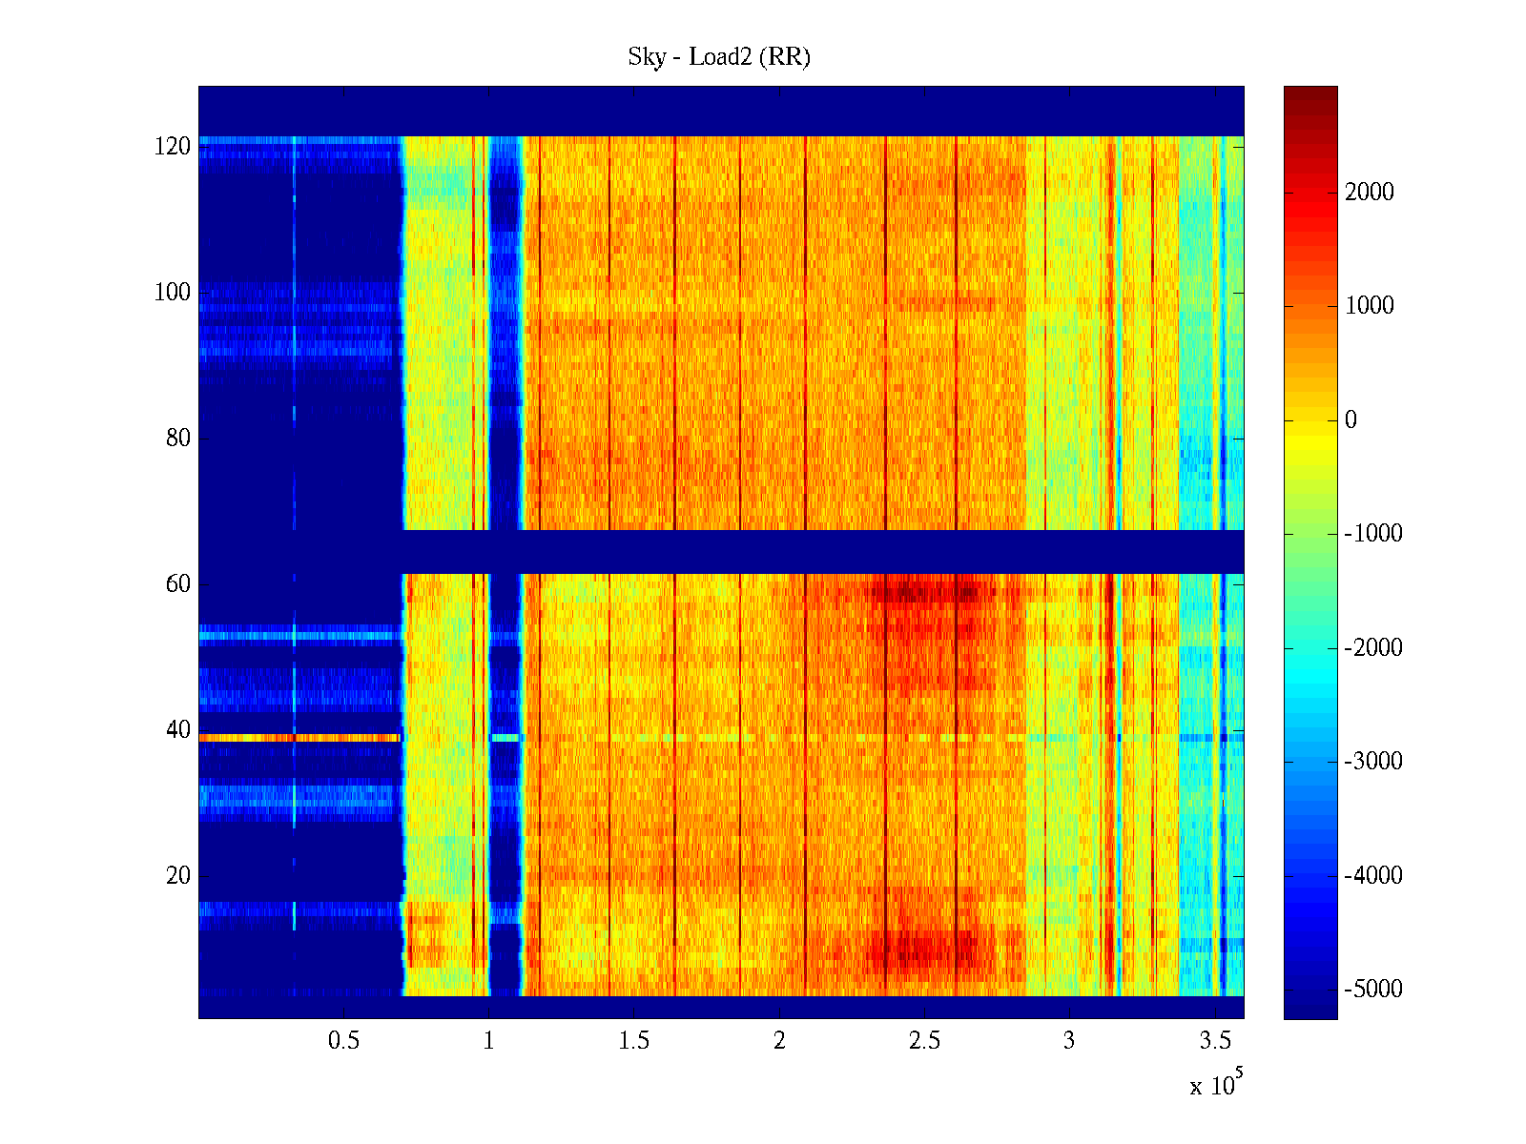Click the y-axis tick label 120

(x=173, y=147)
